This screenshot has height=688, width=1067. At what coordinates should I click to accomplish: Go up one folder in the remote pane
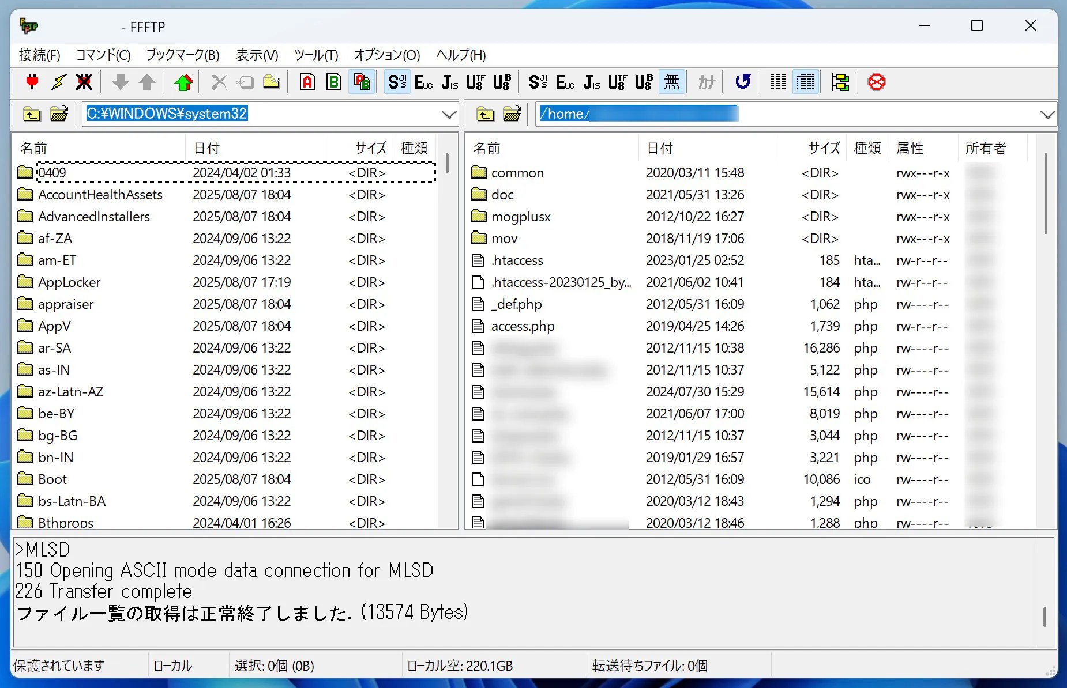click(485, 114)
